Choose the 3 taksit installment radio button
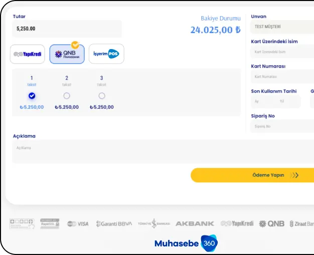Screen dimensions: 314x255 (102, 96)
